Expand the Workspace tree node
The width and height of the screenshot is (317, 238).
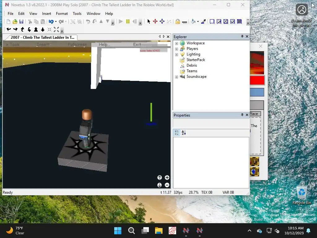click(176, 43)
